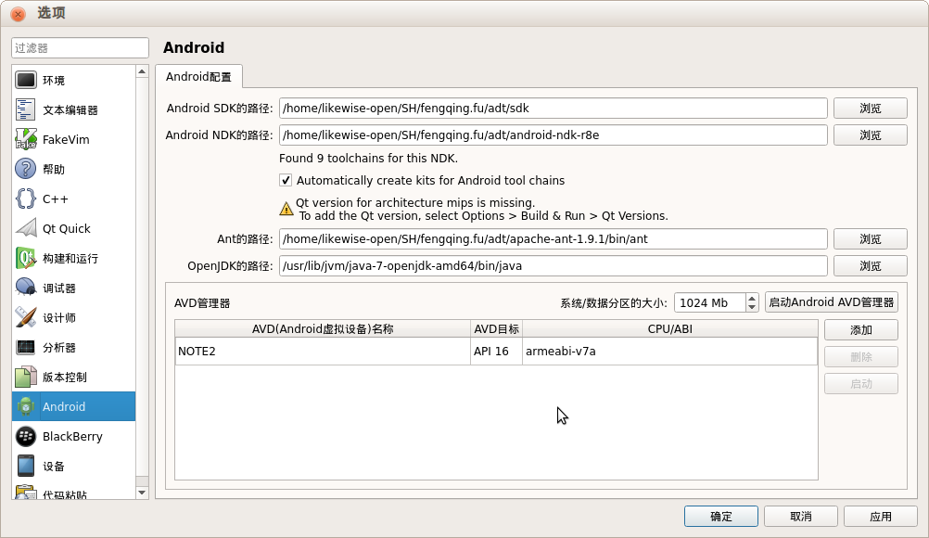Click the sidebar scrollbar down arrow
This screenshot has width=929, height=538.
(142, 493)
